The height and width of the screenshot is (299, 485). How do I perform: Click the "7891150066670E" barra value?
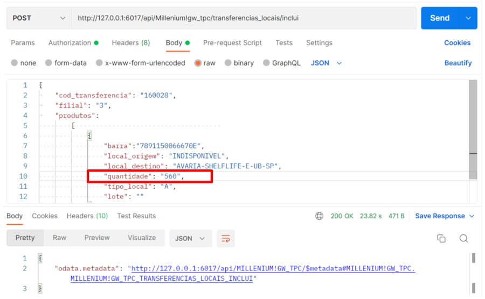pos(168,146)
